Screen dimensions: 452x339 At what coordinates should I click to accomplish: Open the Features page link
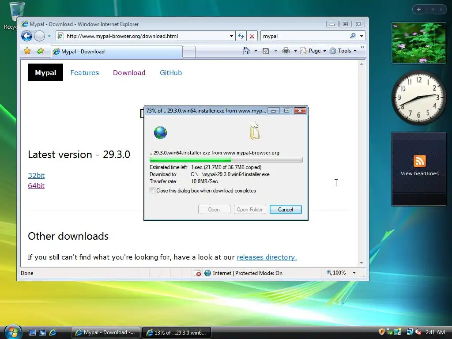tap(84, 73)
